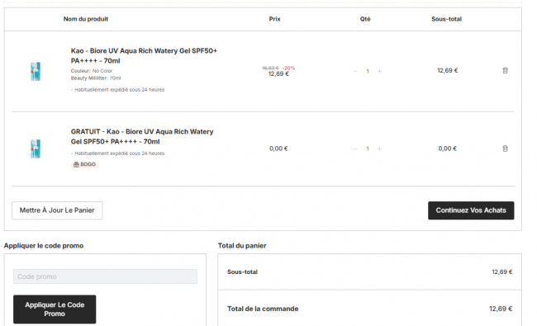Decrease quantity of the 12,69 € Biore item
Image resolution: width=537 pixels, height=326 pixels.
pyautogui.click(x=355, y=71)
